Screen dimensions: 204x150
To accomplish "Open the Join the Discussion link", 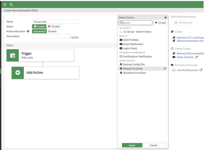I will (x=187, y=70).
